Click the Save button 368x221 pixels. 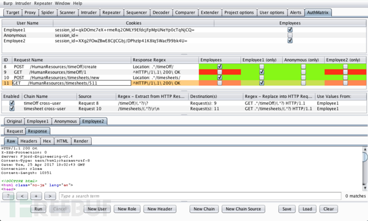tap(287, 209)
